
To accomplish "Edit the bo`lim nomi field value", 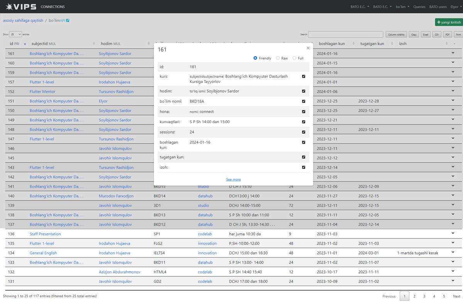I will pyautogui.click(x=304, y=102).
